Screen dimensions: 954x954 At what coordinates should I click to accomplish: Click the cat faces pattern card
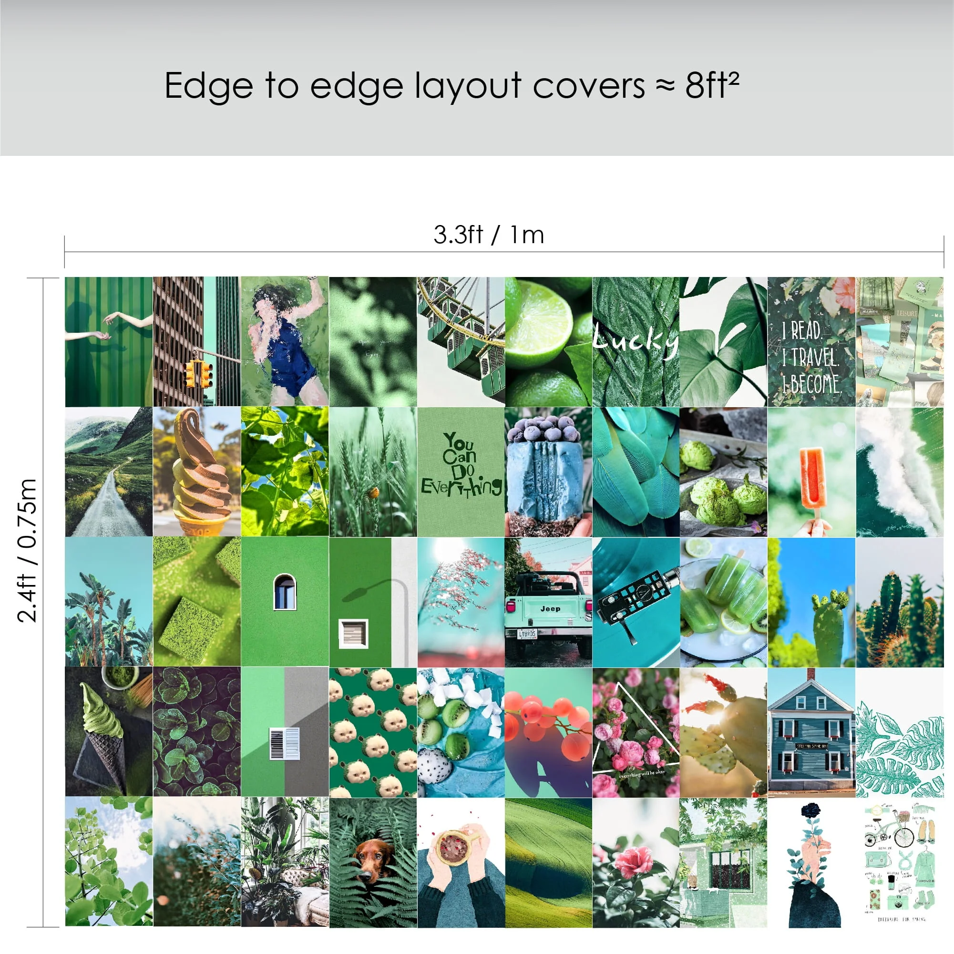tap(373, 733)
